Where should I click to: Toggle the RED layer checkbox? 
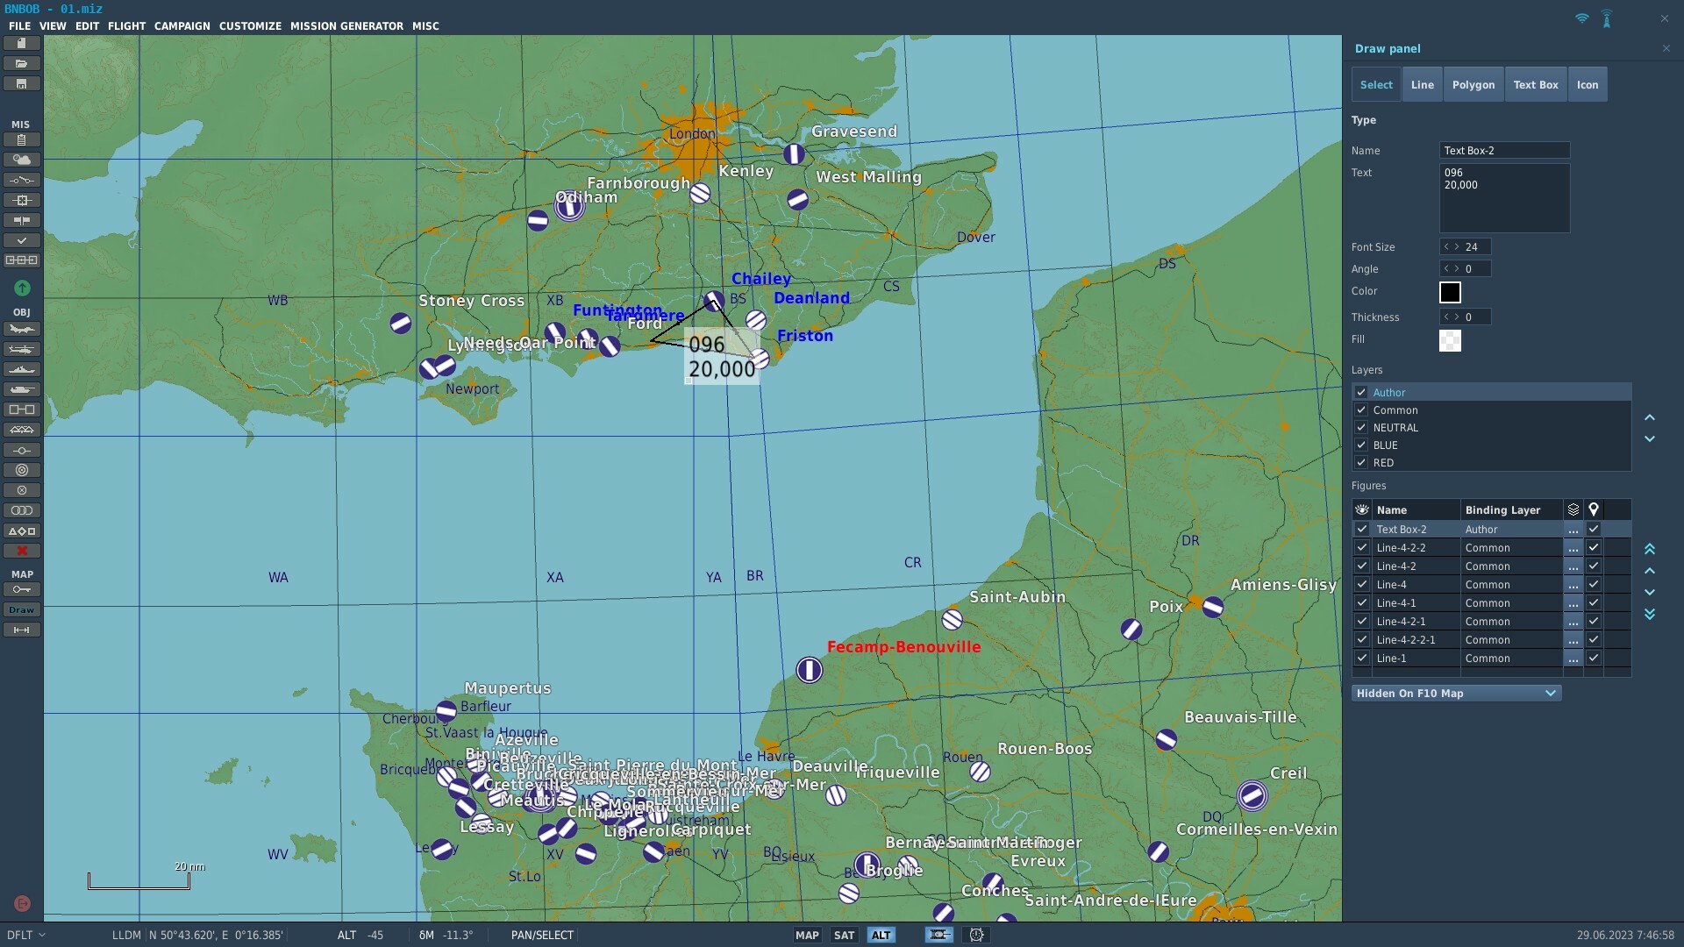coord(1361,463)
